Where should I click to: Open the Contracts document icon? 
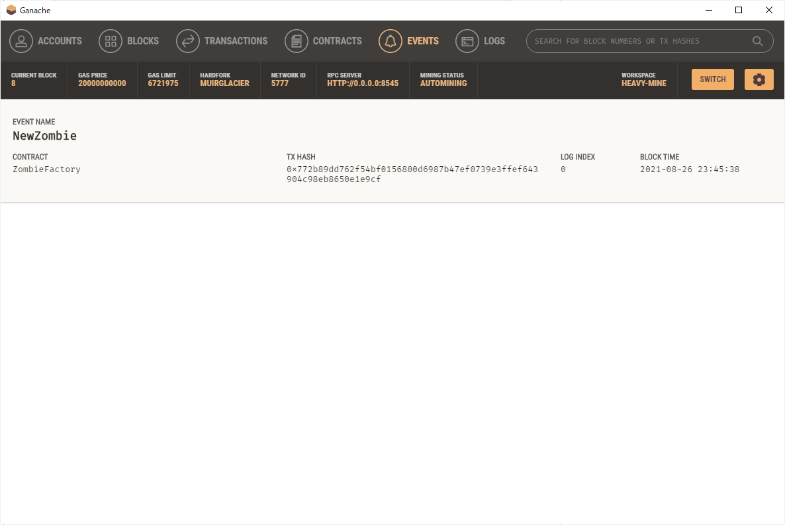point(297,41)
